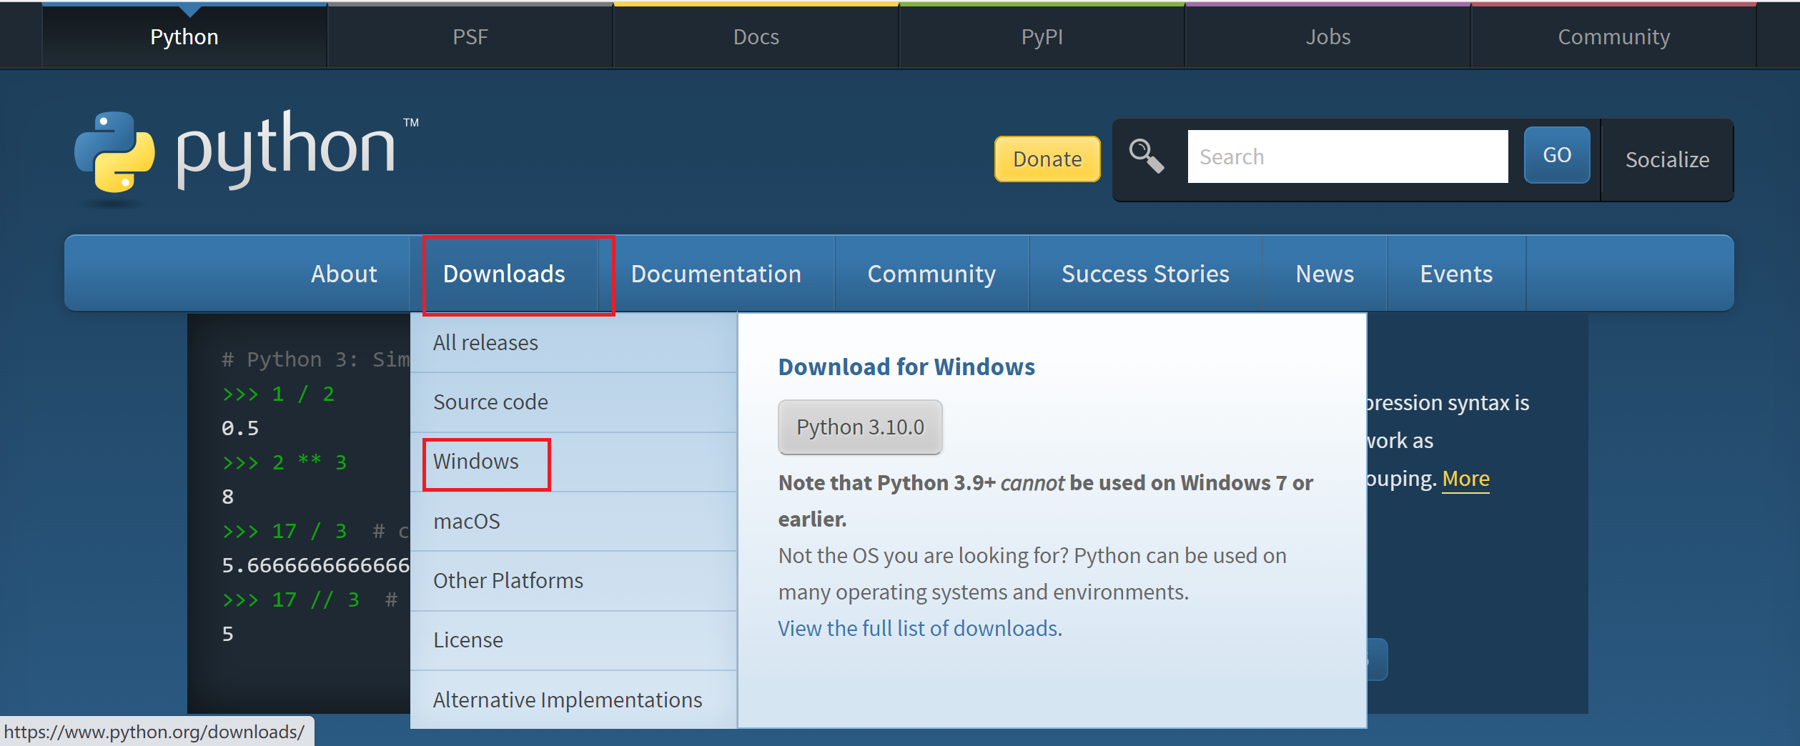Select Windows from Downloads menu
Image resolution: width=1800 pixels, height=746 pixels.
tap(476, 462)
